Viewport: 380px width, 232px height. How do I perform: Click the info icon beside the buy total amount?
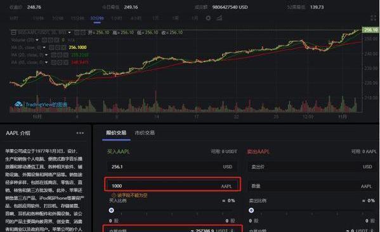(x=232, y=230)
